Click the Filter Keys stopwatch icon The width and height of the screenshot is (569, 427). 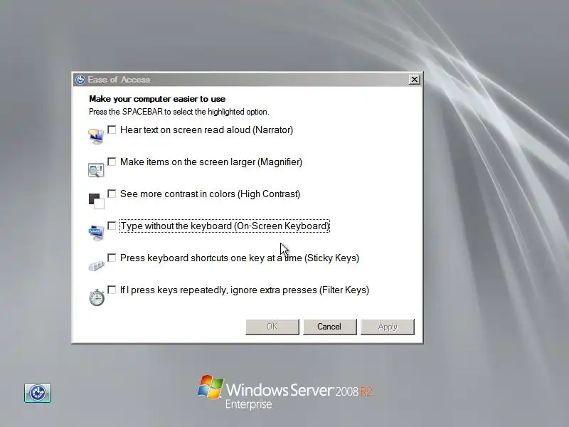point(97,297)
